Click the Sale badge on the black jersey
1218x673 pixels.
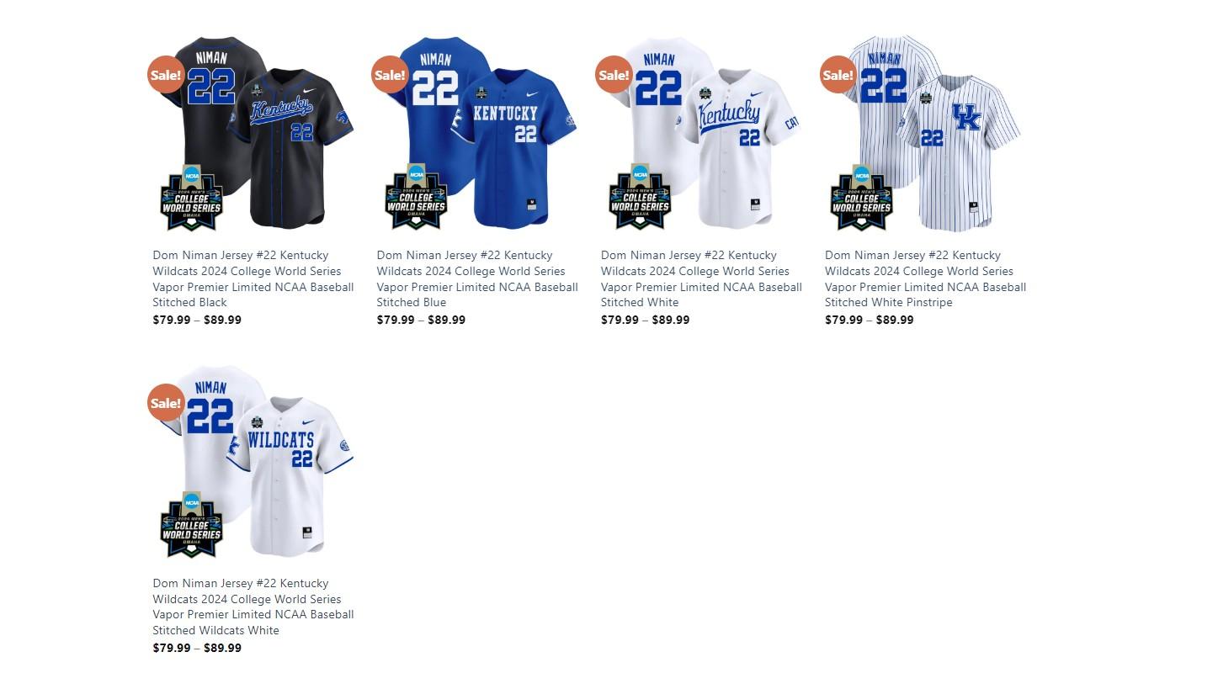(166, 74)
